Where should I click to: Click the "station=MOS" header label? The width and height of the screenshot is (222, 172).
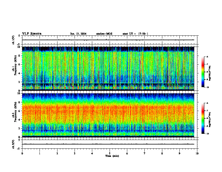click(x=104, y=34)
